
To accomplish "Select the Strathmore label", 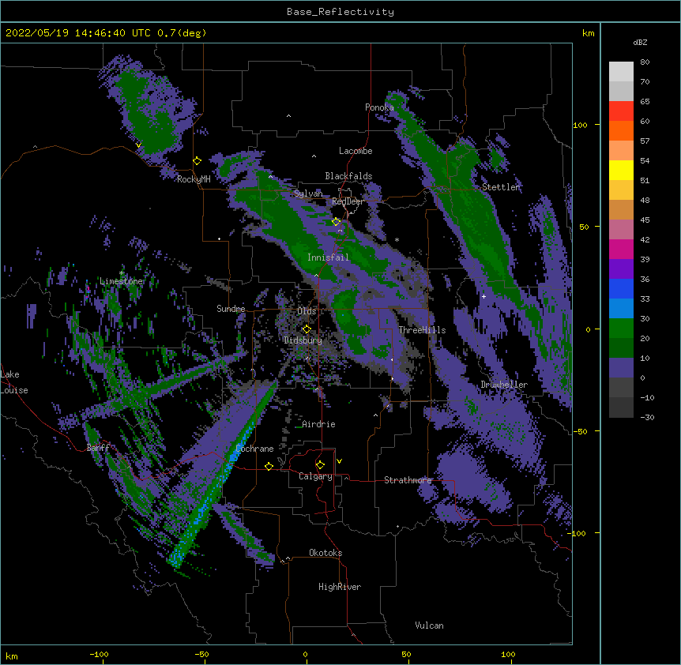I will click(408, 480).
